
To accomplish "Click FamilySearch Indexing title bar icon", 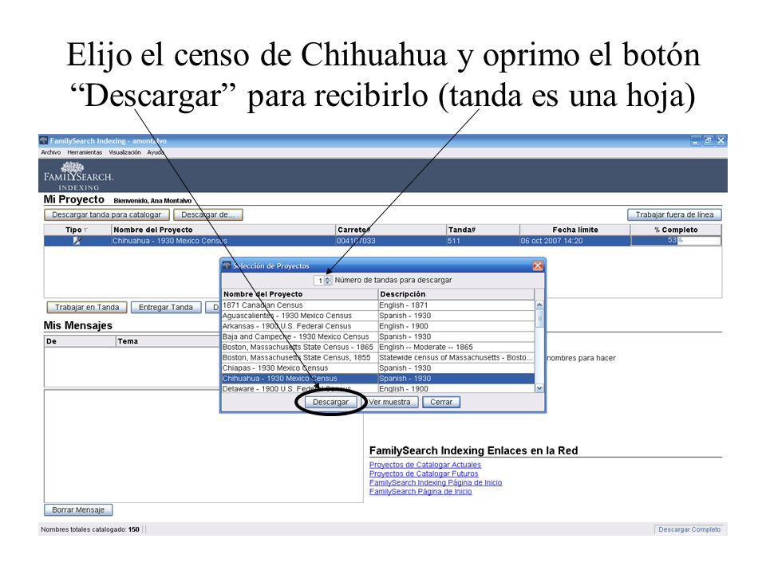I will click(x=44, y=141).
